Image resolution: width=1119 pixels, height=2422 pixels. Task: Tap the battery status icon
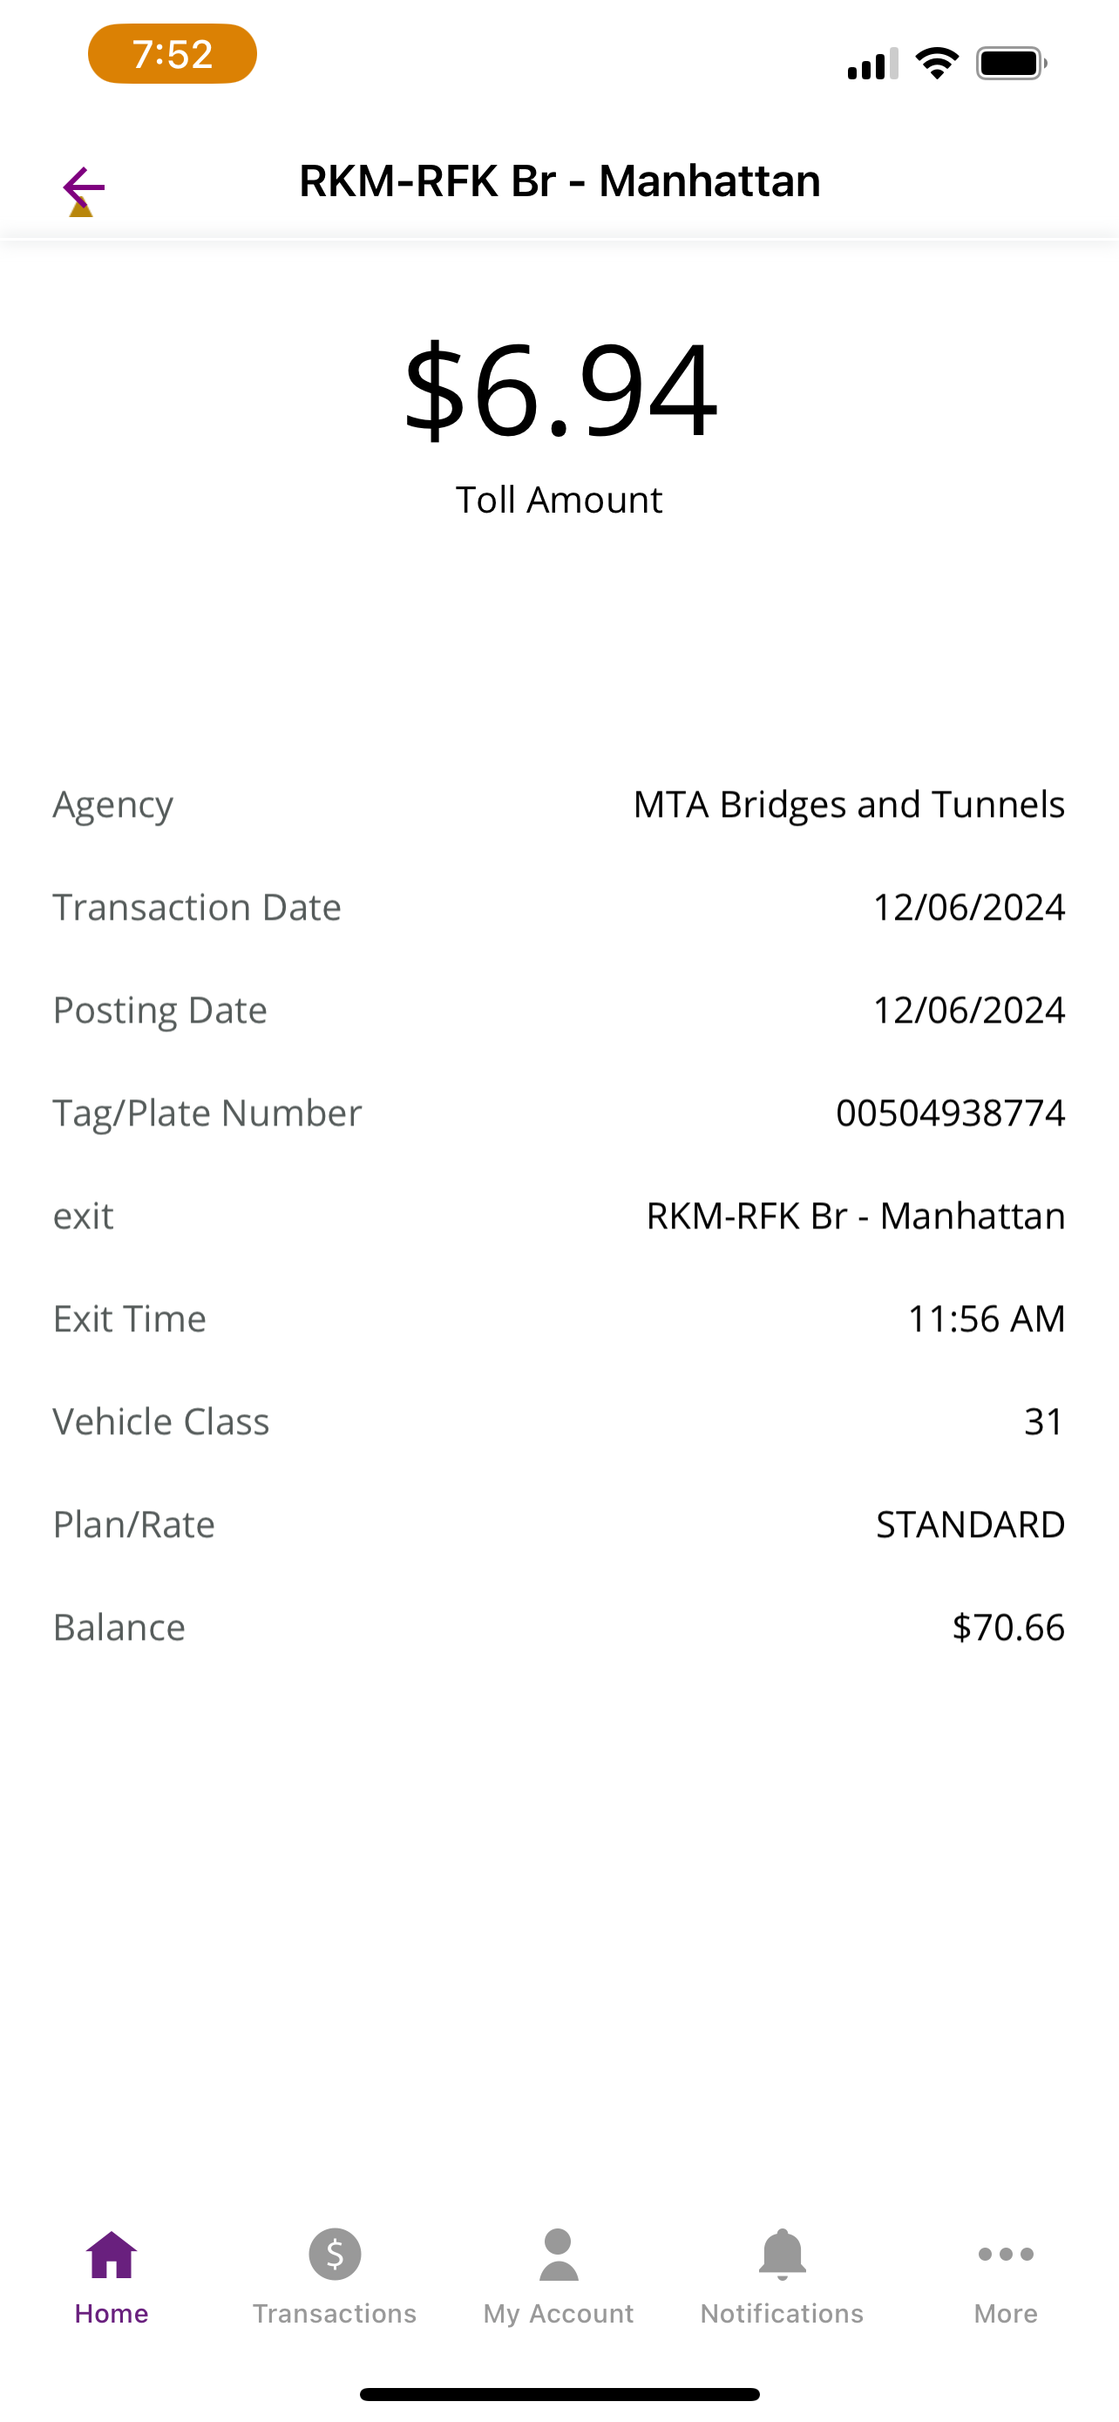click(1011, 63)
